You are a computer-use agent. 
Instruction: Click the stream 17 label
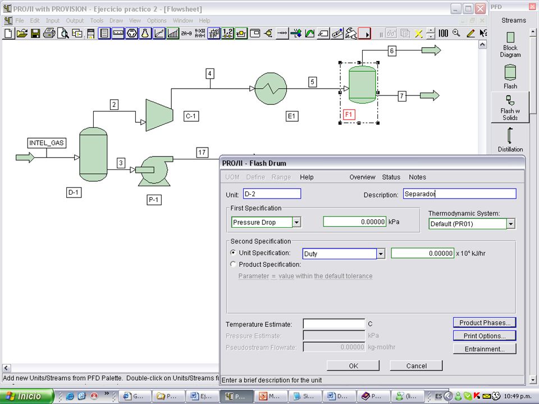pyautogui.click(x=202, y=152)
